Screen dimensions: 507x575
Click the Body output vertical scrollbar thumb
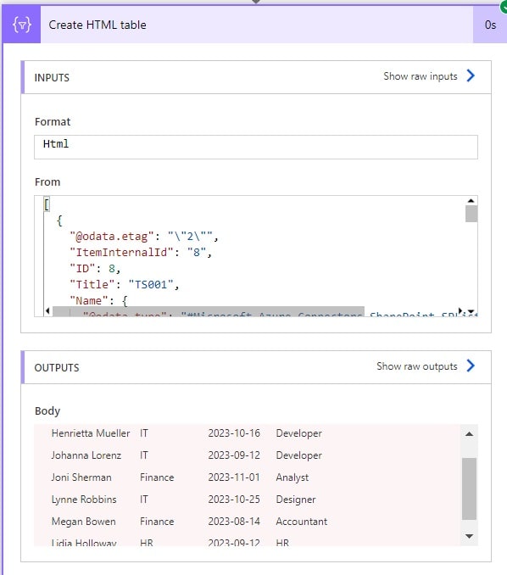point(469,488)
